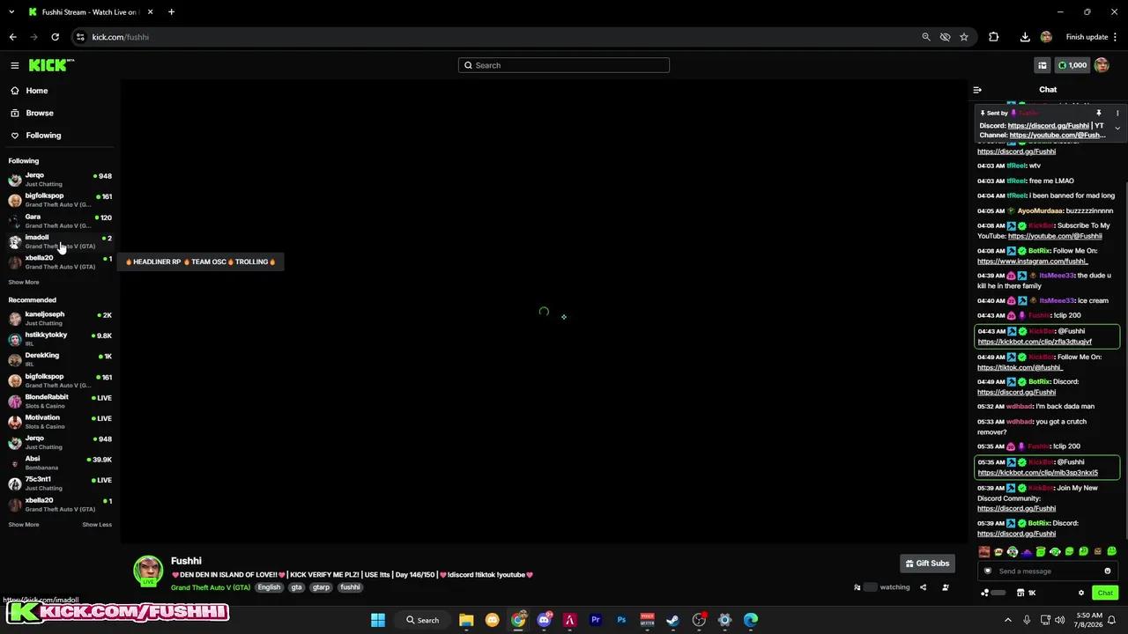The height and width of the screenshot is (634, 1128).
Task: Open the dashboard icon beside 1,000
Action: click(x=1043, y=65)
